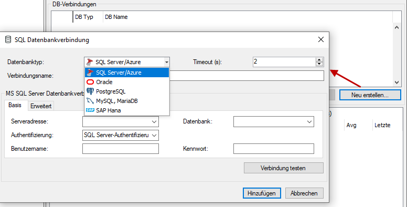The width and height of the screenshot is (407, 207).
Task: Click the database icon in dialog title
Action: (8, 39)
